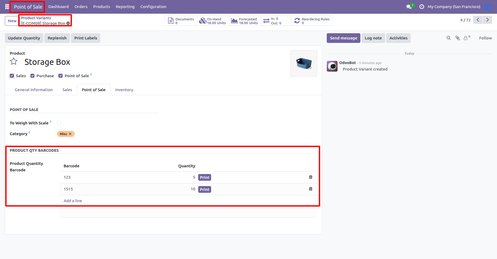Search chatter messages magnifier icon
The width and height of the screenshot is (497, 259).
[x=449, y=38]
